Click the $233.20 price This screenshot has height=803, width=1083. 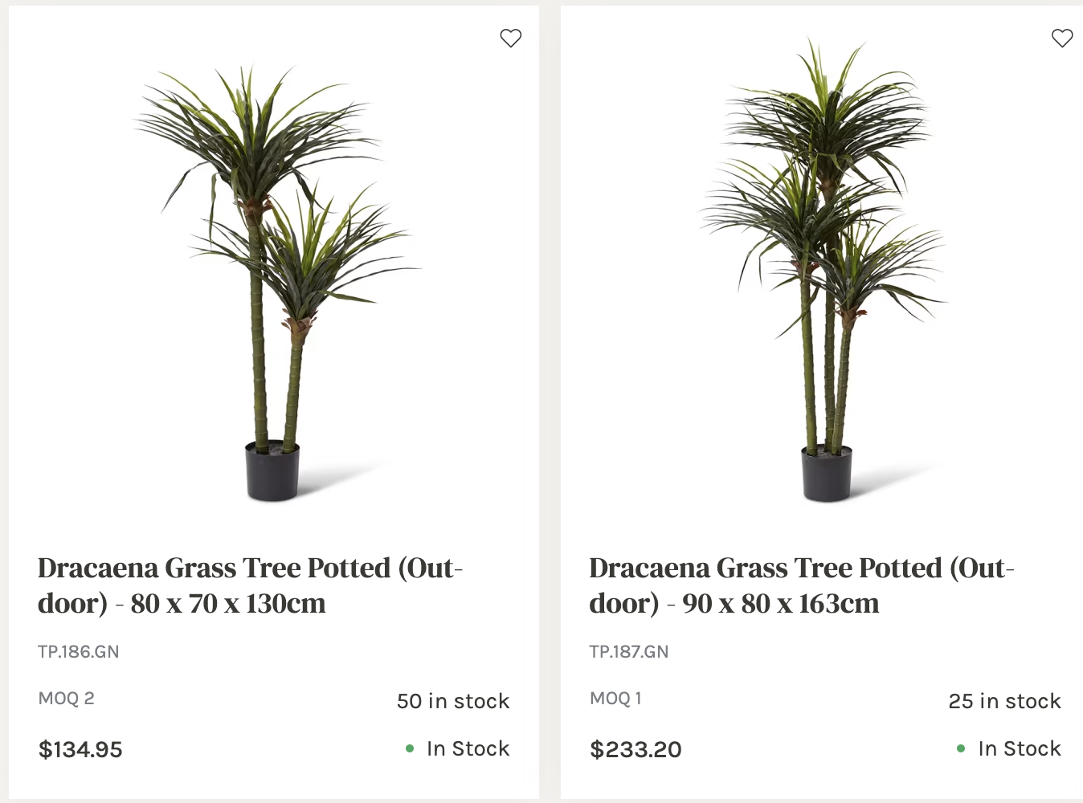coord(635,750)
